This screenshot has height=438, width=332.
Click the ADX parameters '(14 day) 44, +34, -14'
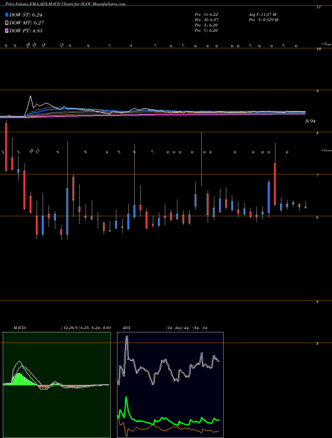click(188, 328)
